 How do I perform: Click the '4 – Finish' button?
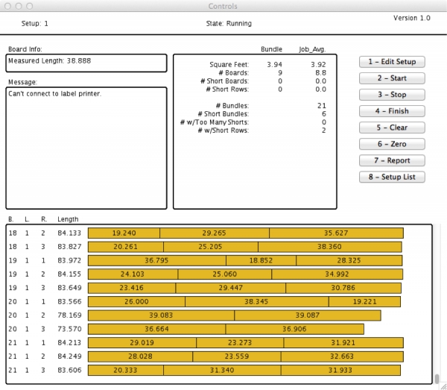(392, 111)
